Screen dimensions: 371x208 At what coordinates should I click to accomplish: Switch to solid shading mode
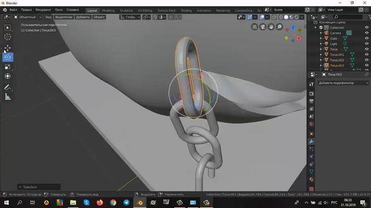click(x=286, y=17)
